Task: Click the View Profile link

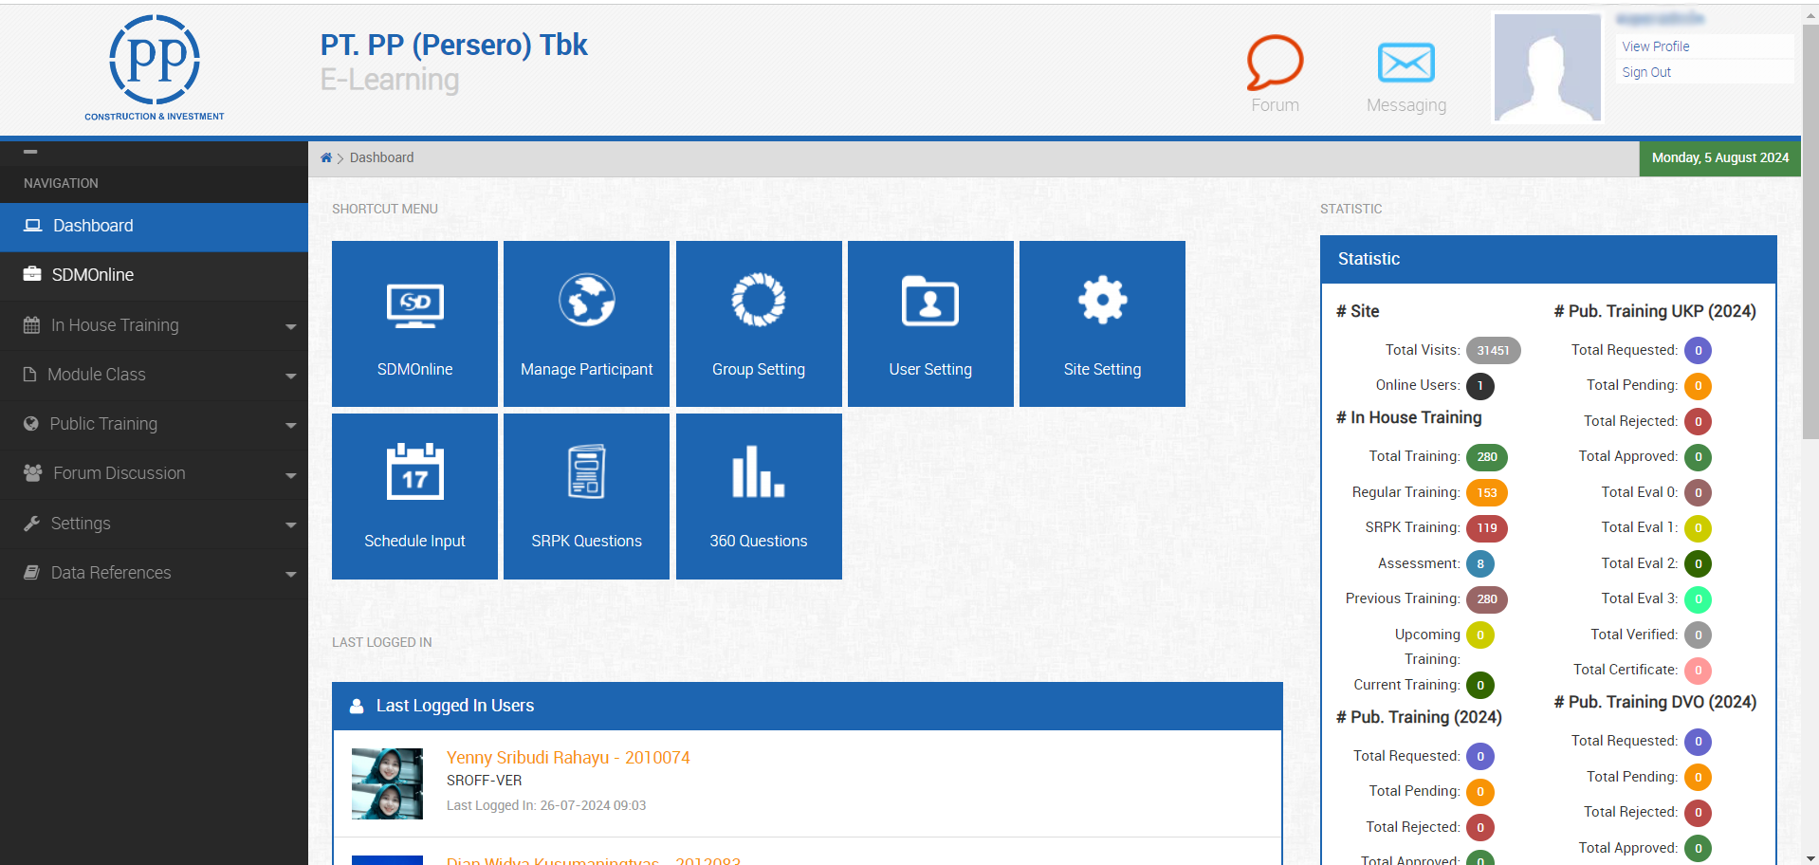Action: point(1655,46)
